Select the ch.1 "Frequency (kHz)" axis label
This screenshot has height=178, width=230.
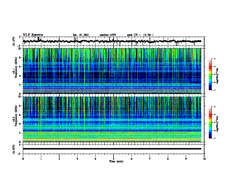click(16, 68)
